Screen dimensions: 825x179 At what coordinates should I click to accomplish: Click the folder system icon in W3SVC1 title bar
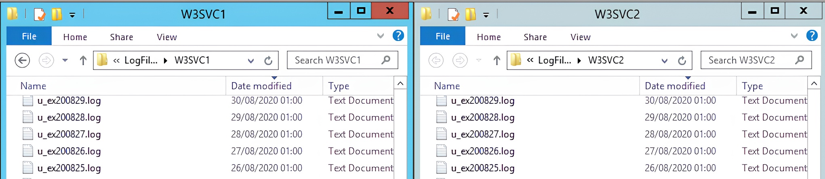(13, 14)
